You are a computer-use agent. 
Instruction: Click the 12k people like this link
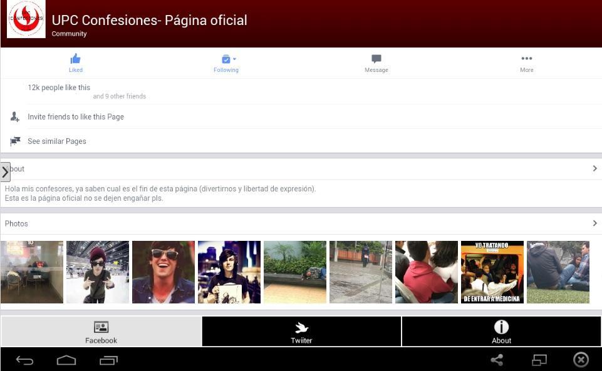click(x=59, y=88)
